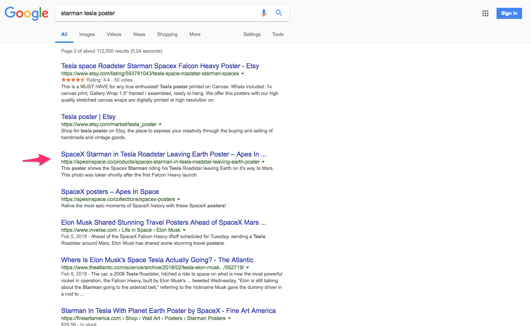Image resolution: width=531 pixels, height=326 pixels.
Task: Open Tesla poster | Etsy result
Action: click(x=88, y=117)
